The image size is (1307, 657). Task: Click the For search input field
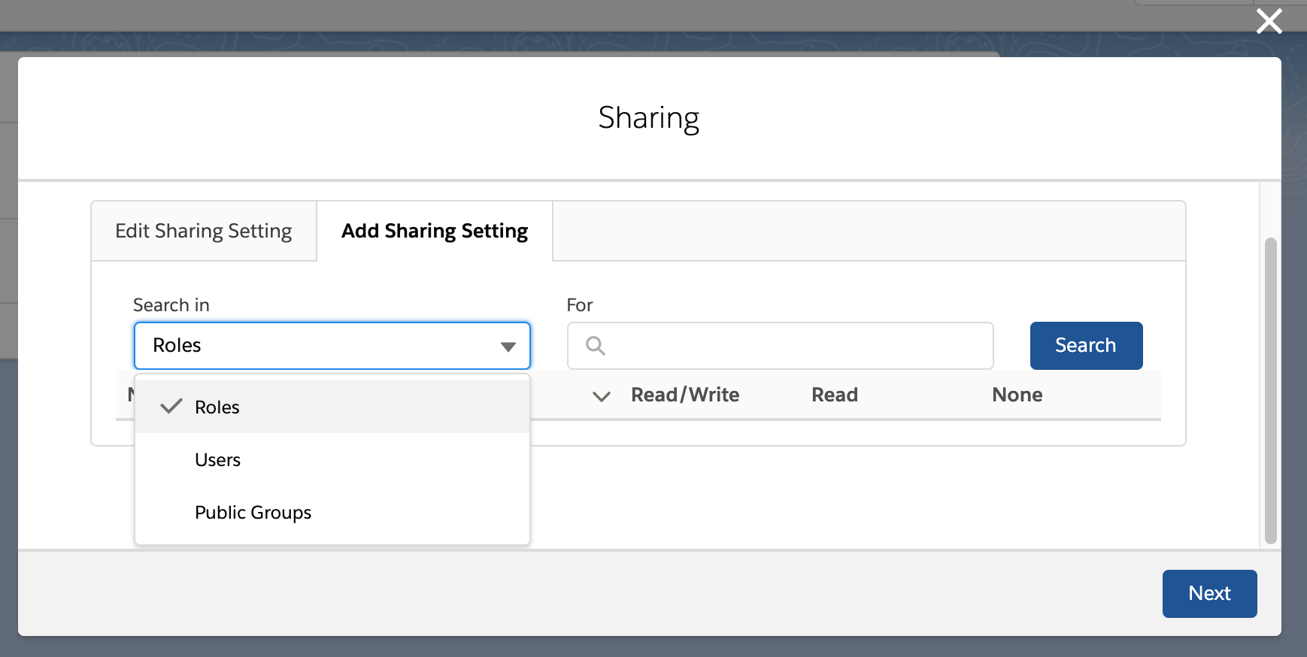[781, 346]
